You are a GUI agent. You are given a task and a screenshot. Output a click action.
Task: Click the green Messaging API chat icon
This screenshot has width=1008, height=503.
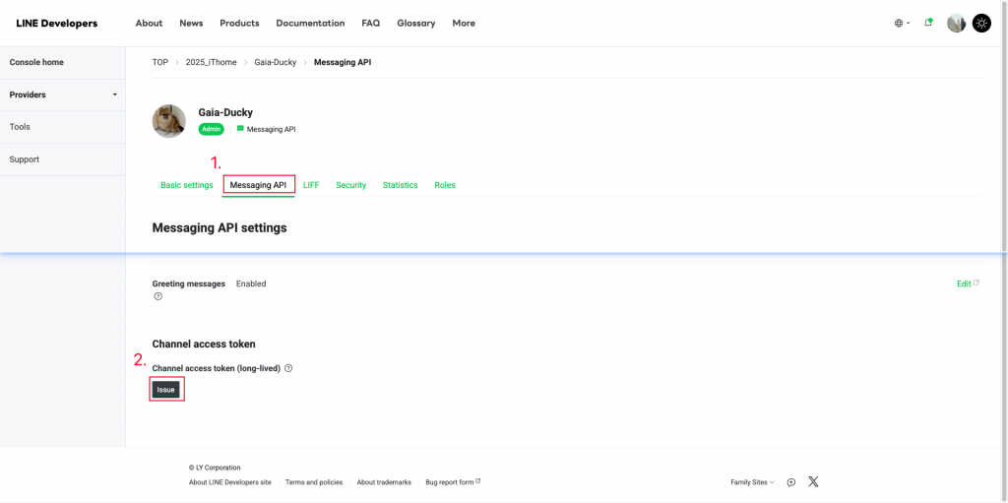(x=240, y=129)
